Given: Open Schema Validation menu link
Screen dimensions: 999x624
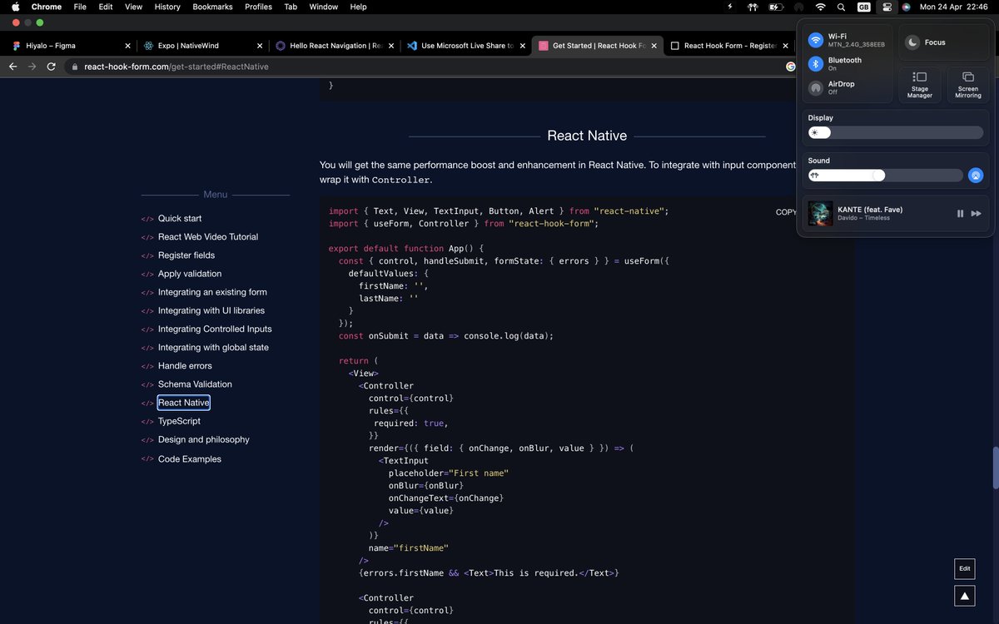Looking at the screenshot, I should [x=195, y=384].
